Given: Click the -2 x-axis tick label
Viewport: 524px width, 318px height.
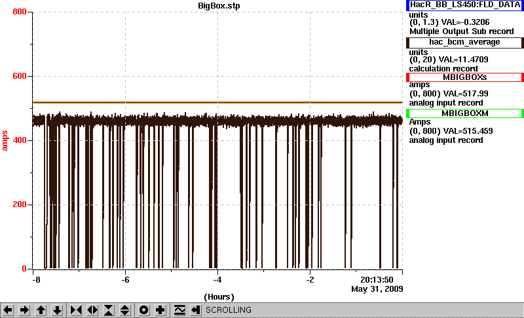Looking at the screenshot, I should point(310,280).
